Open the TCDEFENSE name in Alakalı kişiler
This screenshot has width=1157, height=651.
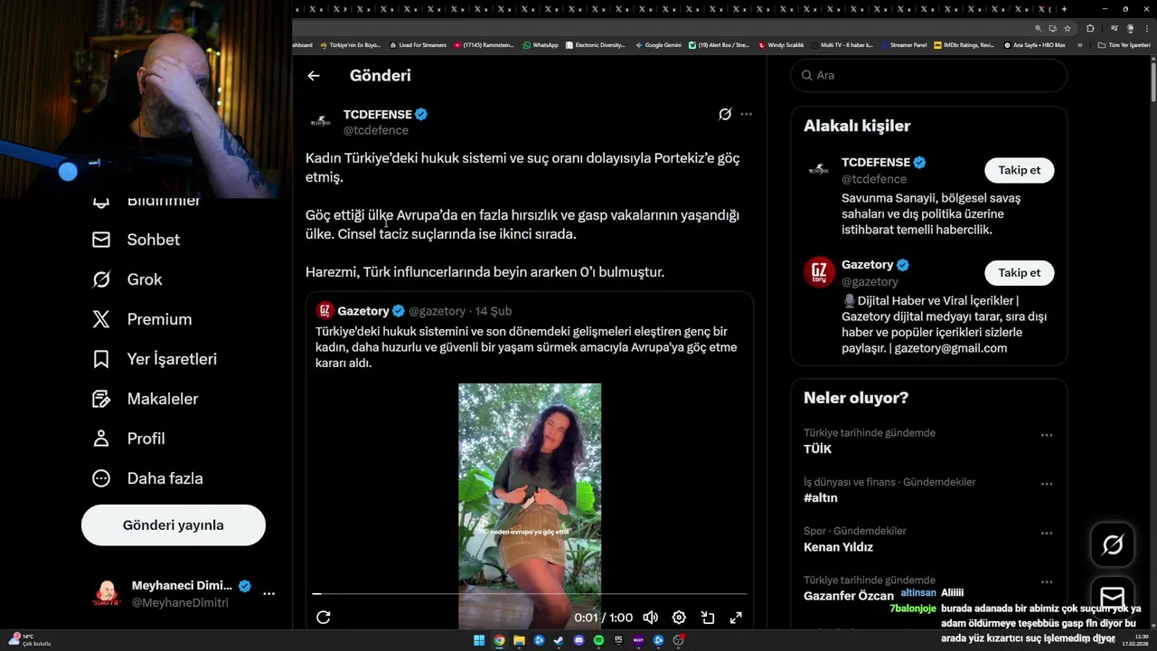[876, 162]
